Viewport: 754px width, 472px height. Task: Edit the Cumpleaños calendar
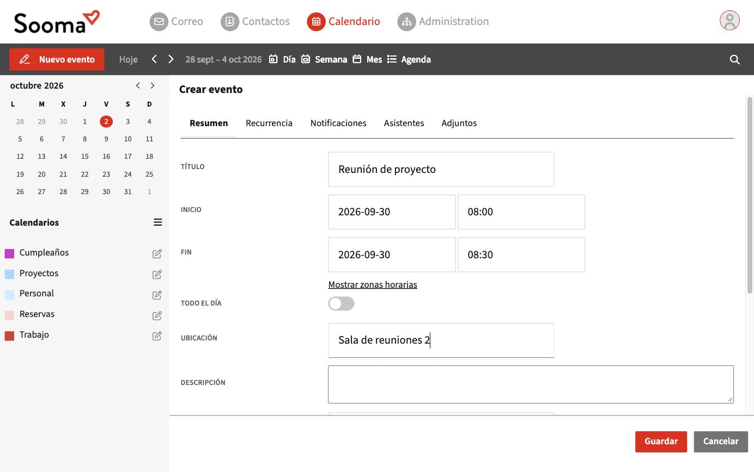tap(157, 253)
